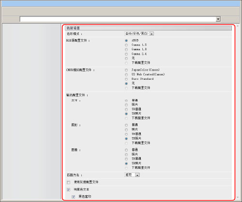Choose Gamma 1.5 RGB source profile
242x202 pixels.
[126, 45]
